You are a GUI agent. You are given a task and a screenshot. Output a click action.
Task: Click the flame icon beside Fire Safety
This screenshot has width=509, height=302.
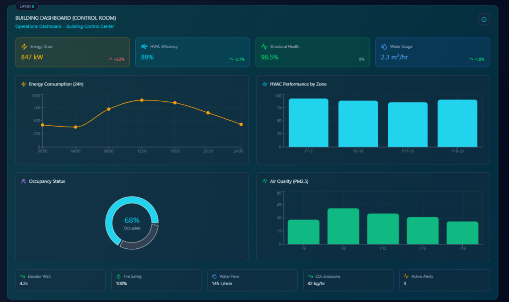(x=118, y=276)
